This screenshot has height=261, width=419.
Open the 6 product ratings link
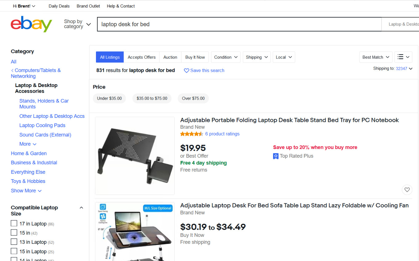(222, 134)
